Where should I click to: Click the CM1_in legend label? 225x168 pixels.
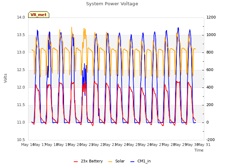pyautogui.click(x=144, y=161)
